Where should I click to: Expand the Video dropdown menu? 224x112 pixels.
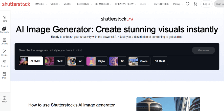55,4
